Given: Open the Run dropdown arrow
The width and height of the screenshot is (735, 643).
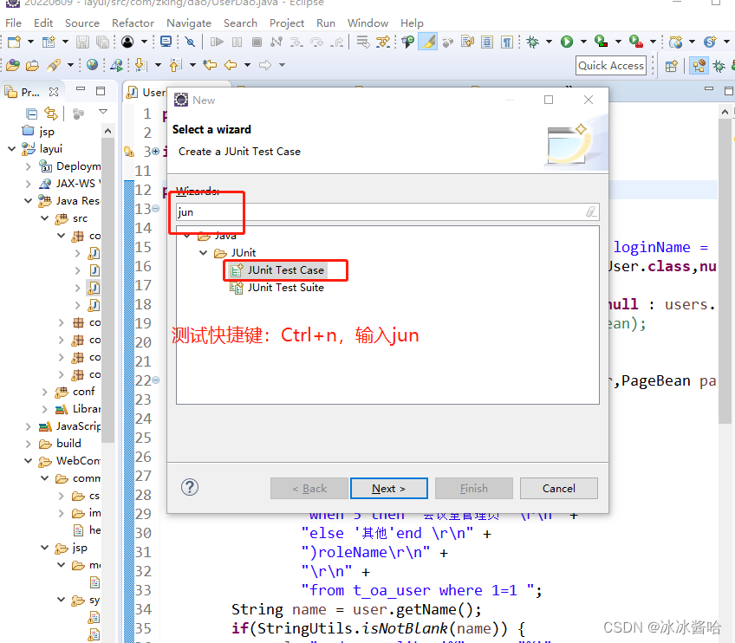Looking at the screenshot, I should 583,42.
